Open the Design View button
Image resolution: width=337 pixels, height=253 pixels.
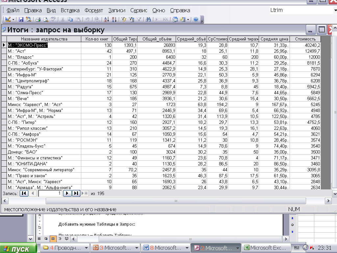coord(8,19)
